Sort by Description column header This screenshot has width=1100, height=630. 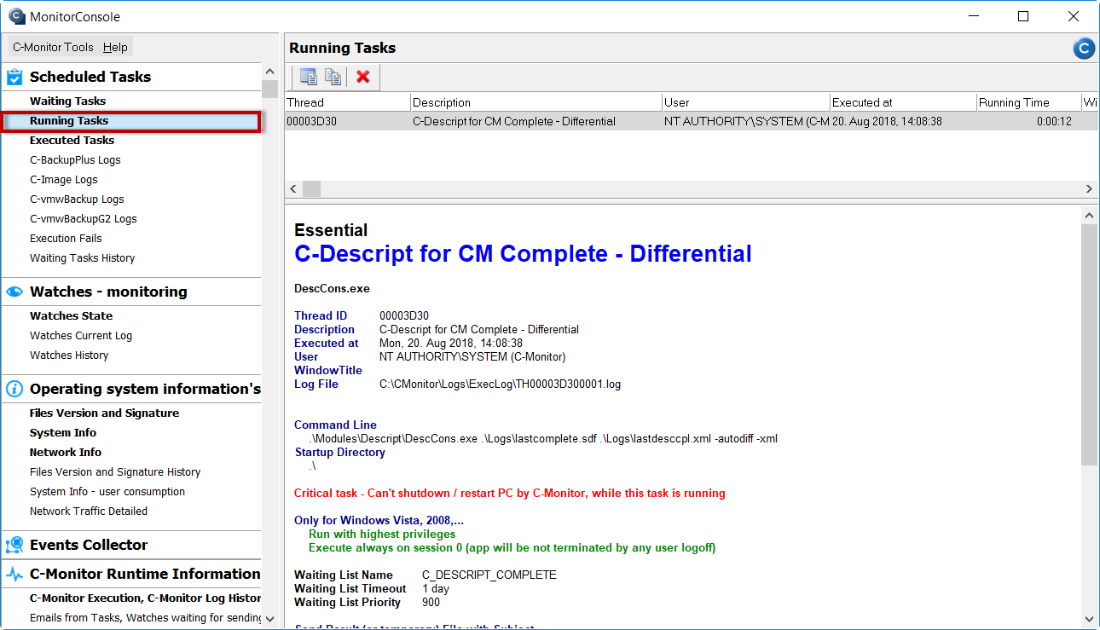[x=536, y=102]
